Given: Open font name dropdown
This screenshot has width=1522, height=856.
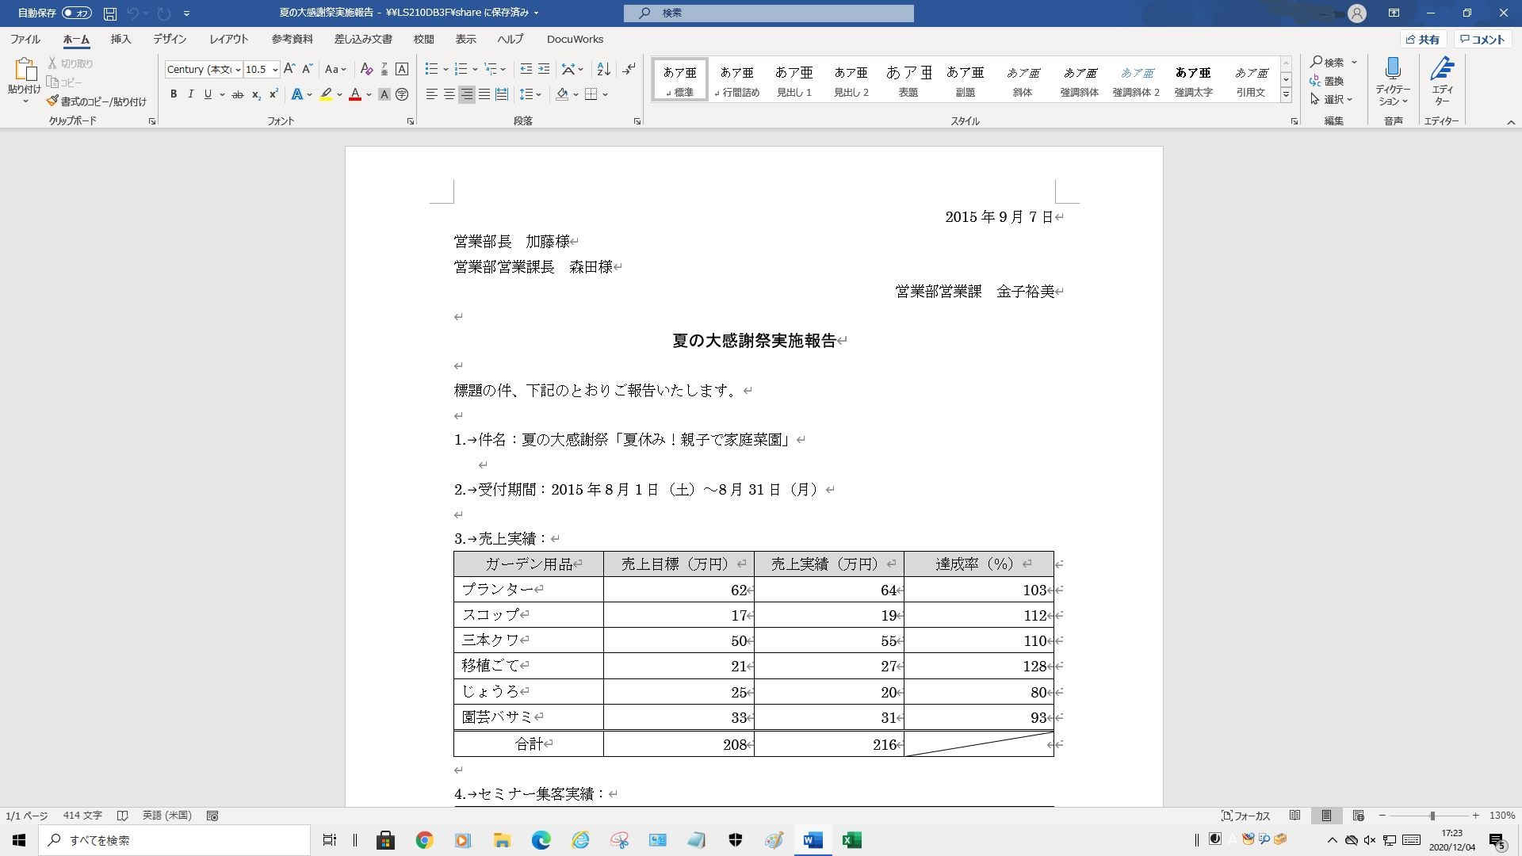Looking at the screenshot, I should 238,70.
